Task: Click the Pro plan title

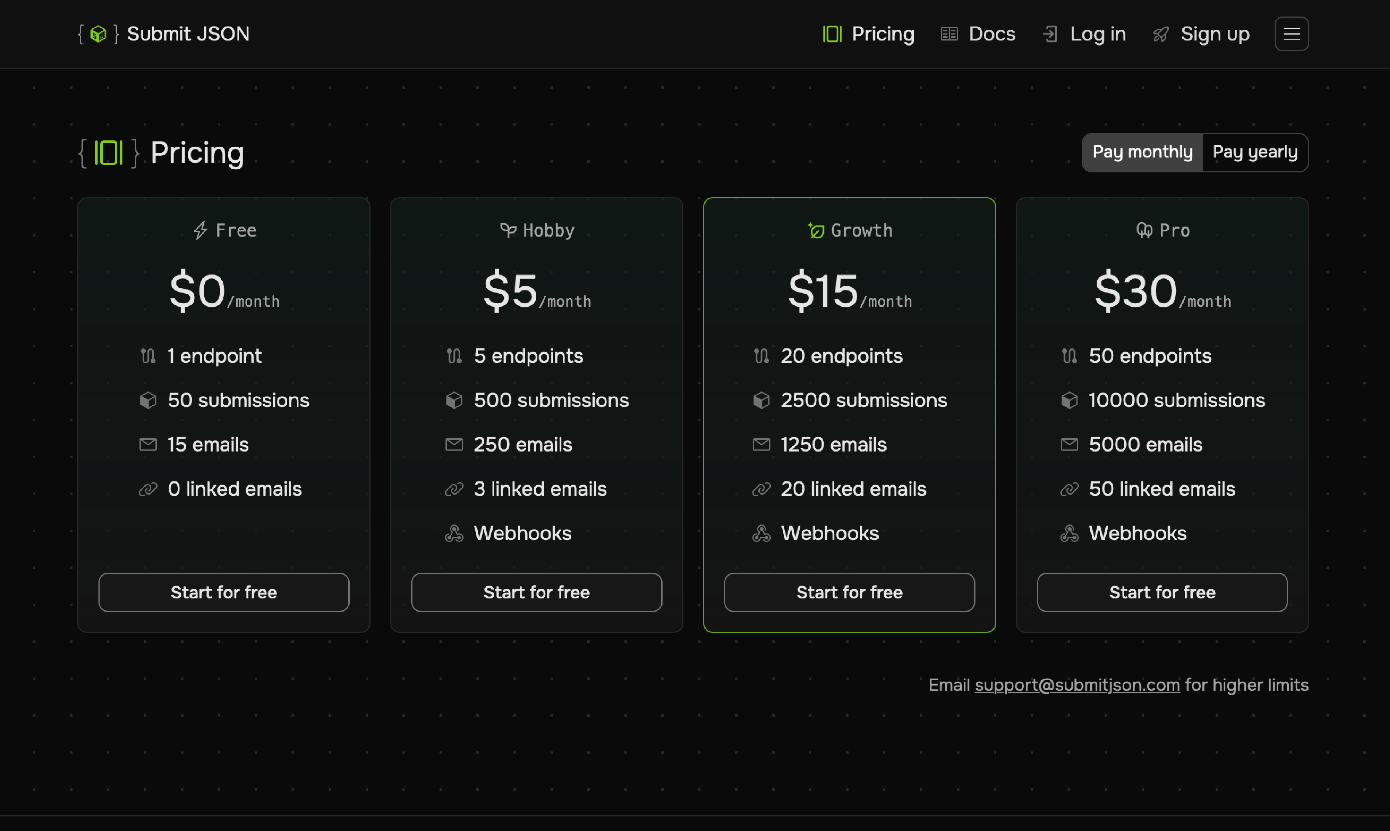Action: (1174, 230)
